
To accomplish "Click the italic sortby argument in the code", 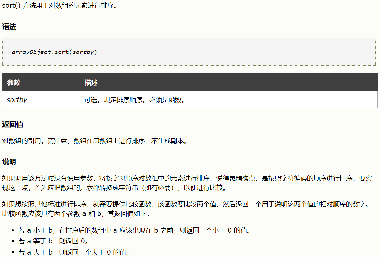I will tap(83, 52).
